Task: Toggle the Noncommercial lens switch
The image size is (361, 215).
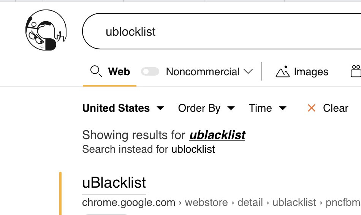Action: coord(150,71)
